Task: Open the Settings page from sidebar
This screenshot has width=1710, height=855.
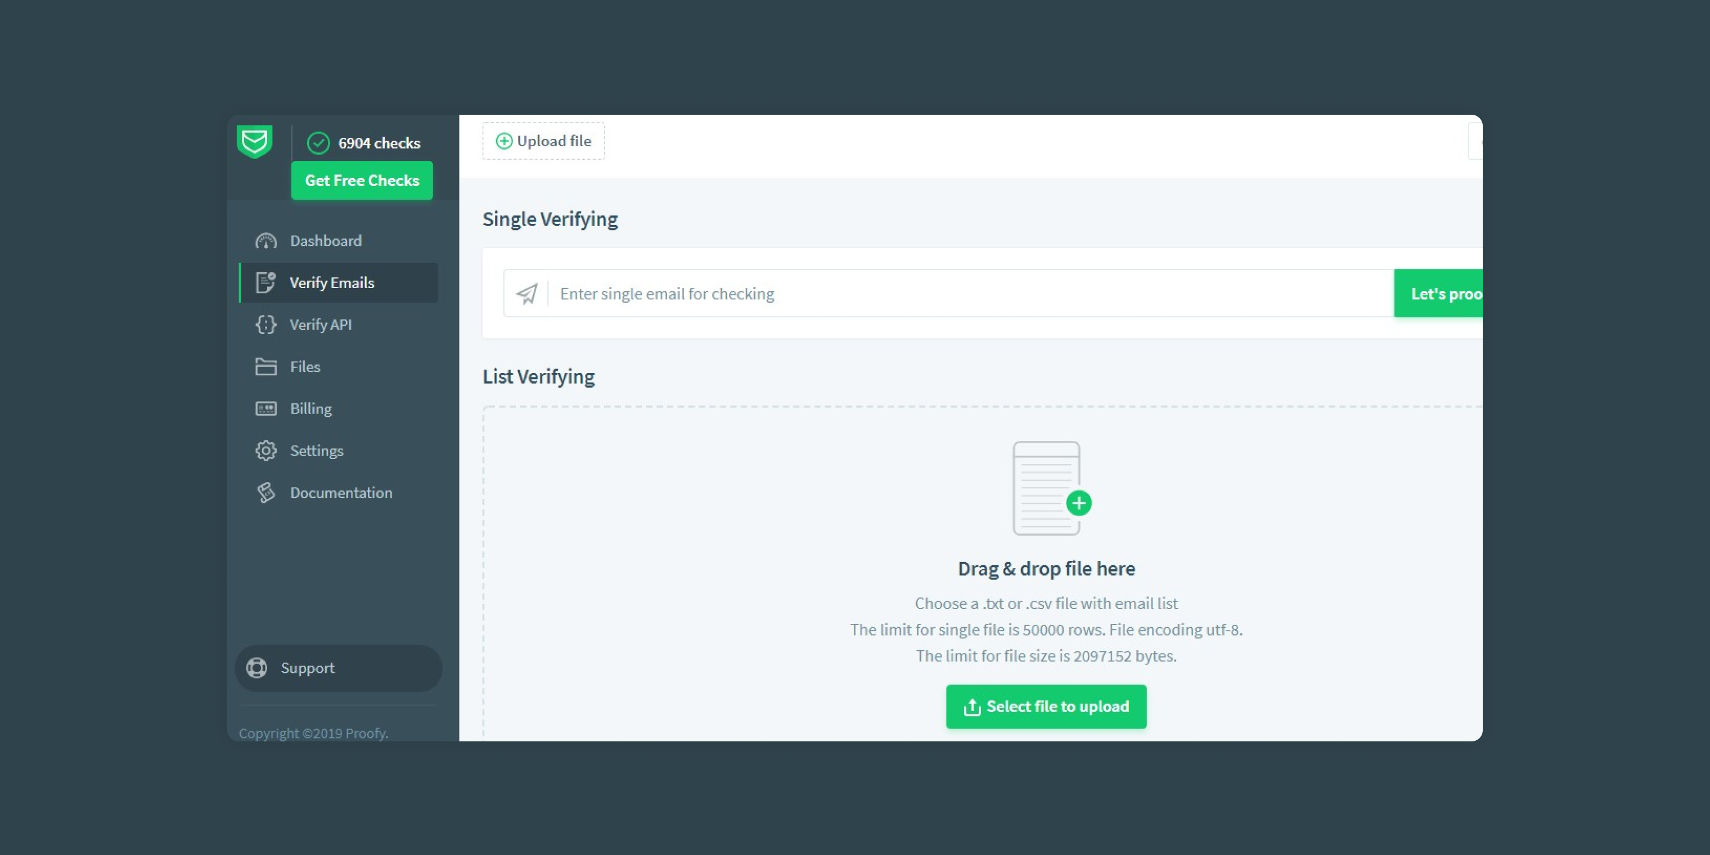Action: [317, 451]
